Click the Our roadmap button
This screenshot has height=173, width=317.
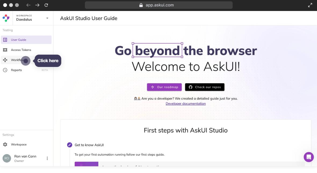(164, 87)
